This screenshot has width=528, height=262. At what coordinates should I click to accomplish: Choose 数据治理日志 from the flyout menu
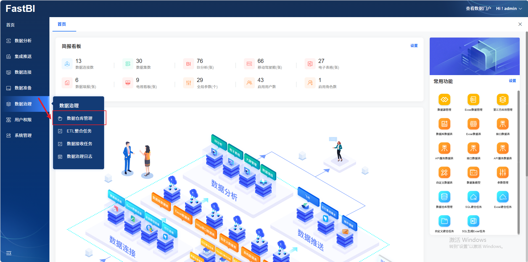point(79,157)
